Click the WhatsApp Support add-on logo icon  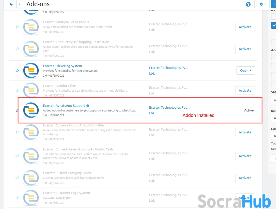click(31, 110)
